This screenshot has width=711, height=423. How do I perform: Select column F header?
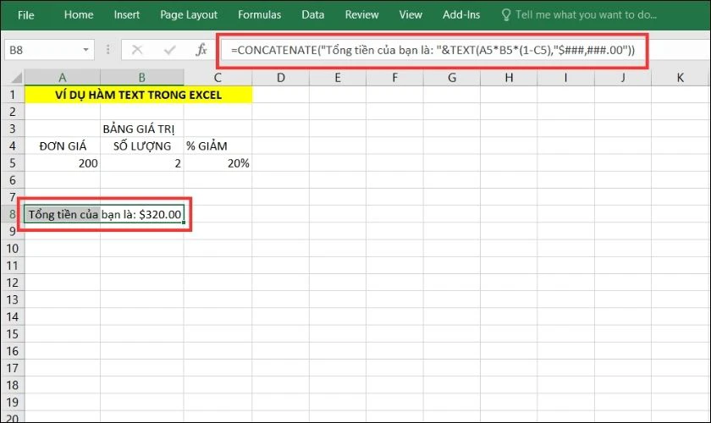point(394,78)
